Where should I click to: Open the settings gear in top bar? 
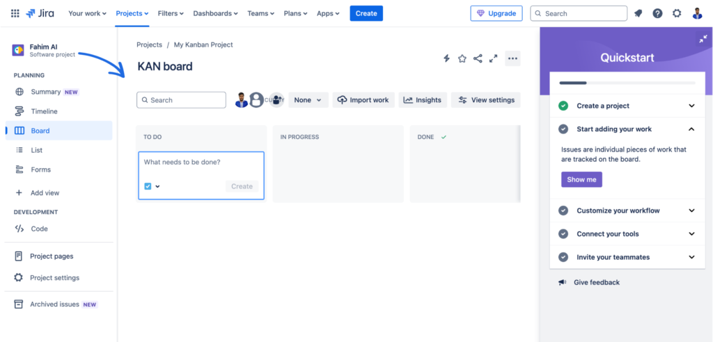pos(677,14)
